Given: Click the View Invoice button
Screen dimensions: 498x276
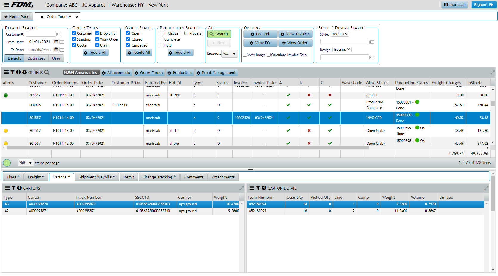Looking at the screenshot, I should pyautogui.click(x=295, y=34).
